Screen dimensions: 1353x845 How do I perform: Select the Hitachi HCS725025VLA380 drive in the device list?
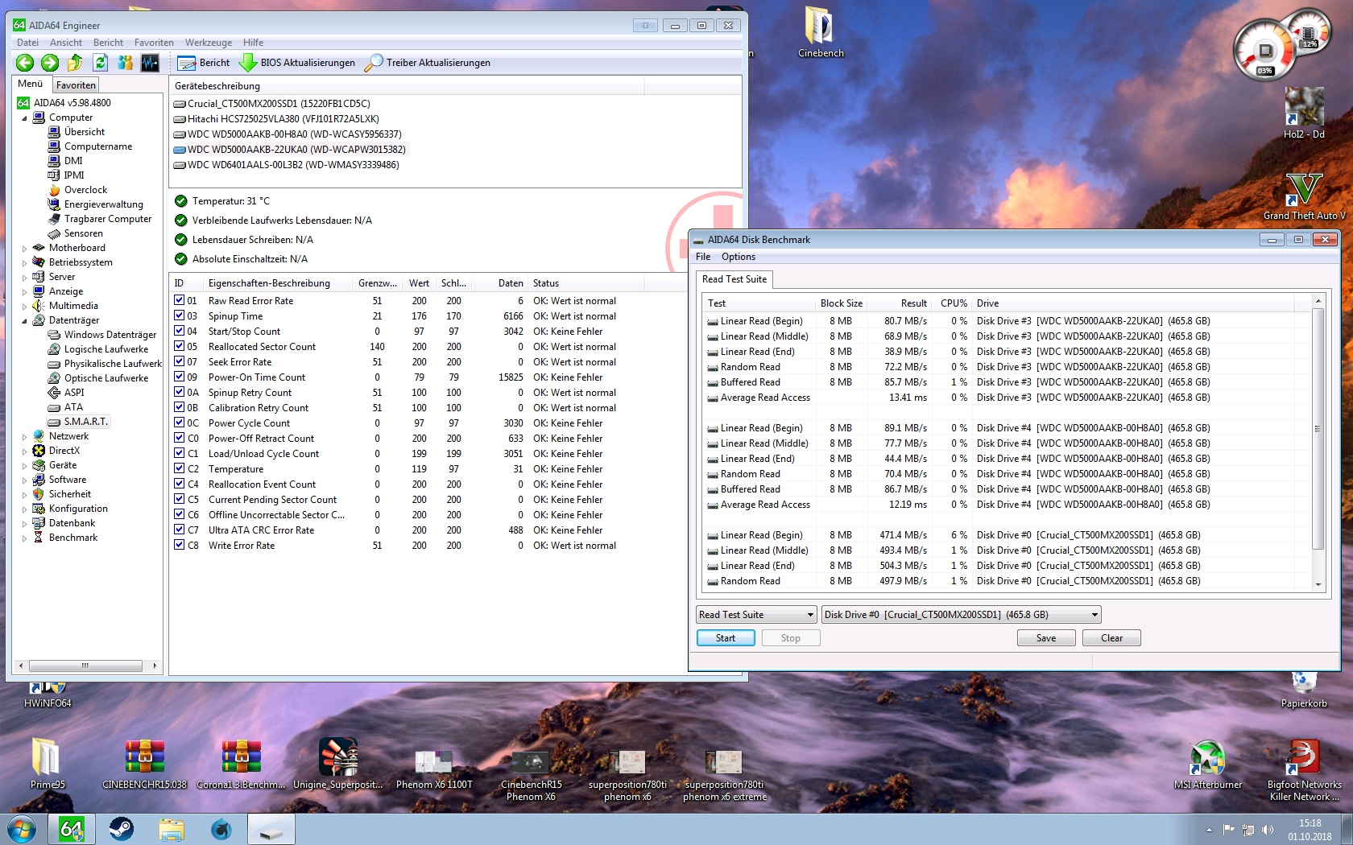coord(276,119)
